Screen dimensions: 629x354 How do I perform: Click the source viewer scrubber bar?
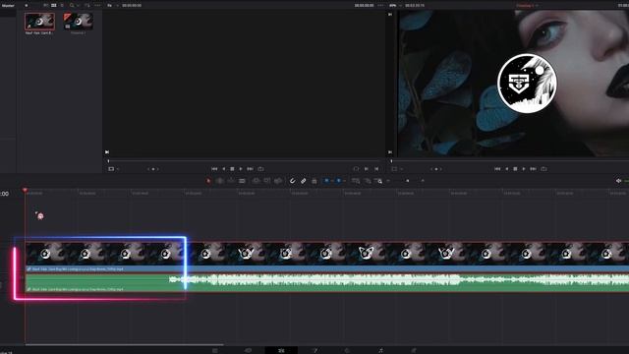[x=245, y=161]
